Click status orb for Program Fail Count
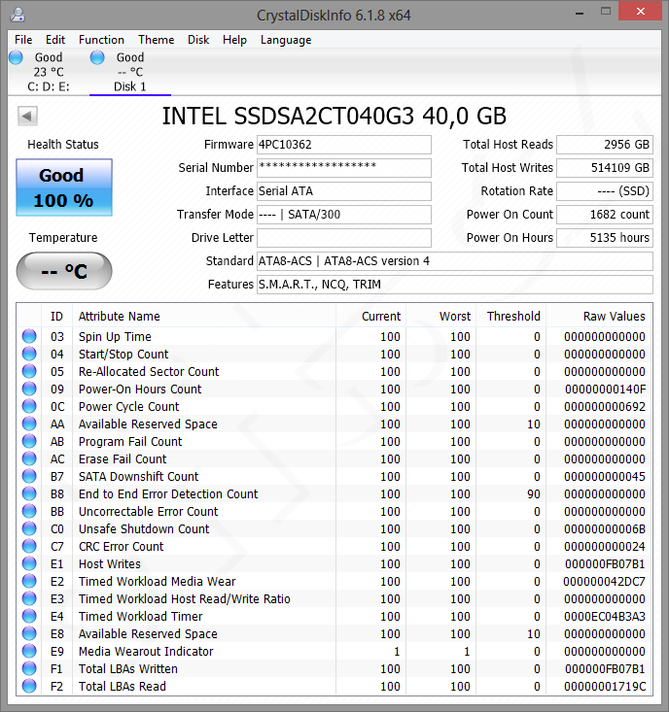 (x=29, y=441)
